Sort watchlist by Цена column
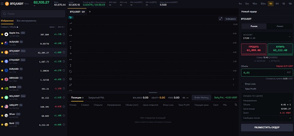The height and width of the screenshot is (136, 294). (52, 27)
